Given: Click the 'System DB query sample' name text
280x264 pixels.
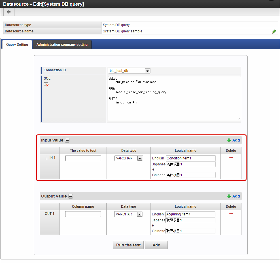Looking at the screenshot, I should (122, 31).
